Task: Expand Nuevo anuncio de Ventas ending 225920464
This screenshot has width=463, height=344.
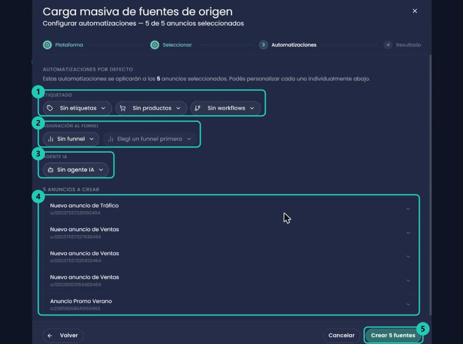Action: tap(408, 257)
